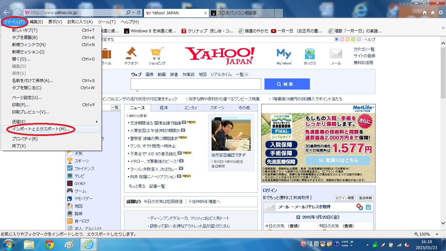Open the Tools gear icon
Image resolution: width=446 pixels, height=251 pixels.
click(440, 13)
